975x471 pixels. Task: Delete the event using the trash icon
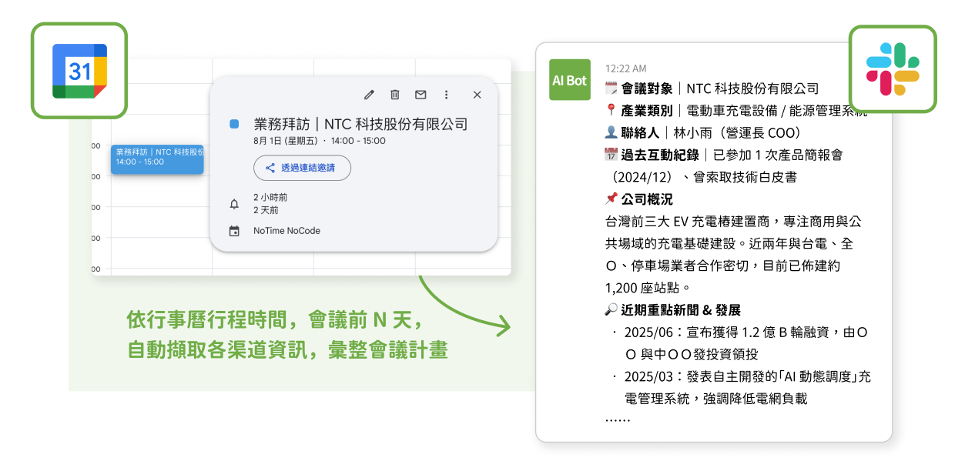tap(394, 95)
